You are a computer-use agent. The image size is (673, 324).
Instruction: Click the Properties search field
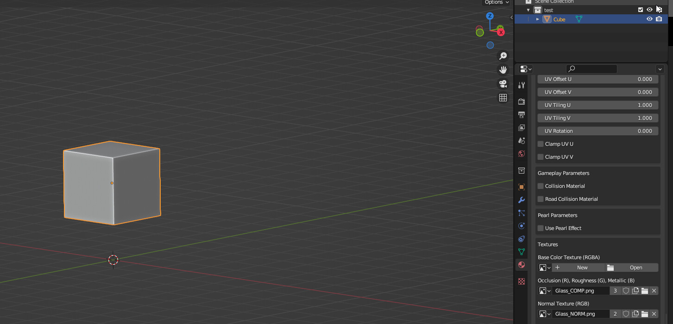[591, 69]
